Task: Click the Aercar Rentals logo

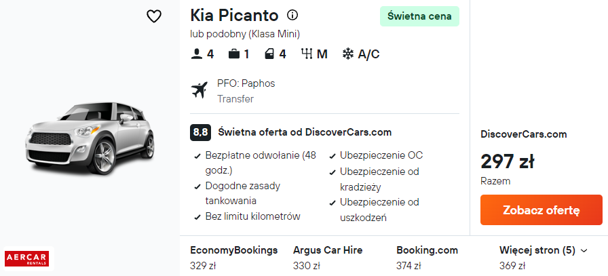Action: (26, 258)
